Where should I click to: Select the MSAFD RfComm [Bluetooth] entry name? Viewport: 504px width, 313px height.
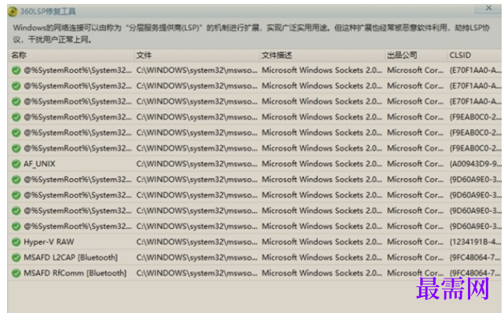click(x=75, y=273)
